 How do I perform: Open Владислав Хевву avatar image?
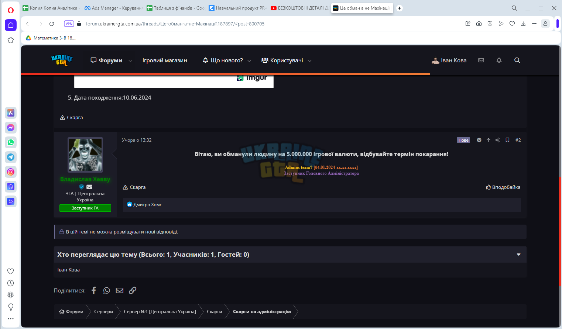[85, 155]
